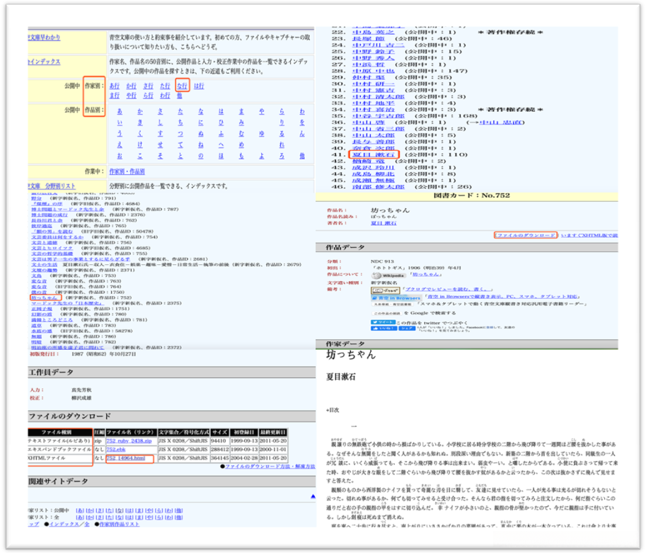Select author 成島 柳北 in the list
This screenshot has height=553, width=646.
pyautogui.click(x=374, y=174)
